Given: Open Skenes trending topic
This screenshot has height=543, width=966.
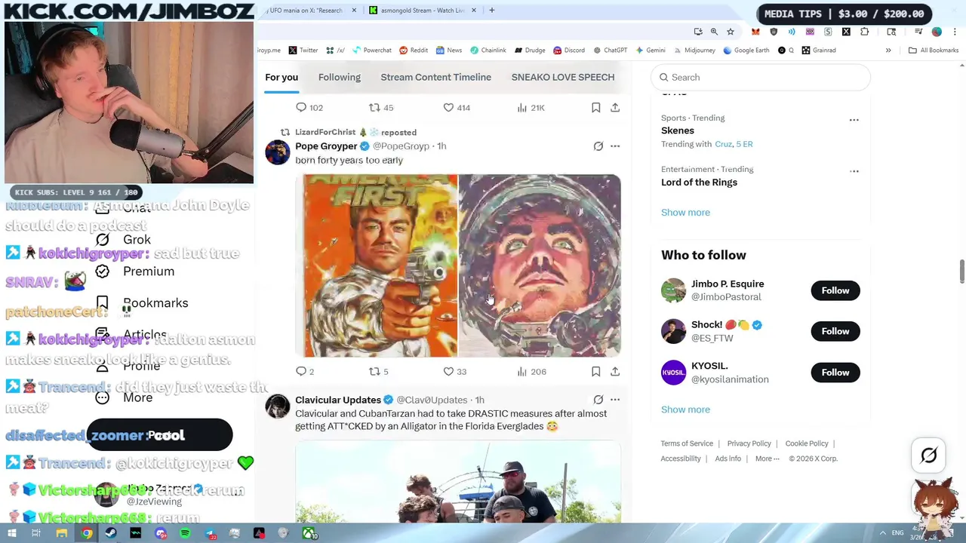Looking at the screenshot, I should [x=678, y=130].
